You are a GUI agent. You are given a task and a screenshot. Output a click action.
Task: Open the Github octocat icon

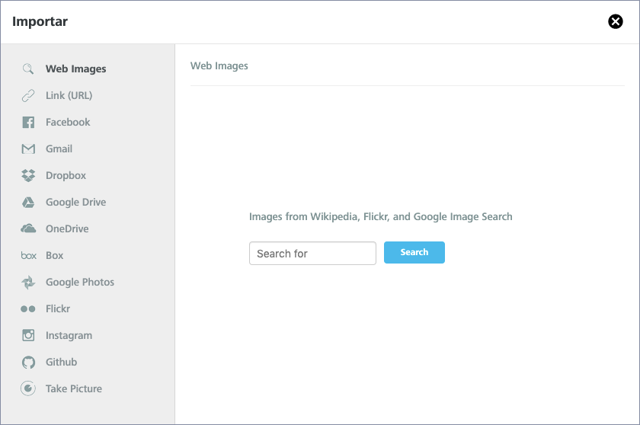coord(28,363)
